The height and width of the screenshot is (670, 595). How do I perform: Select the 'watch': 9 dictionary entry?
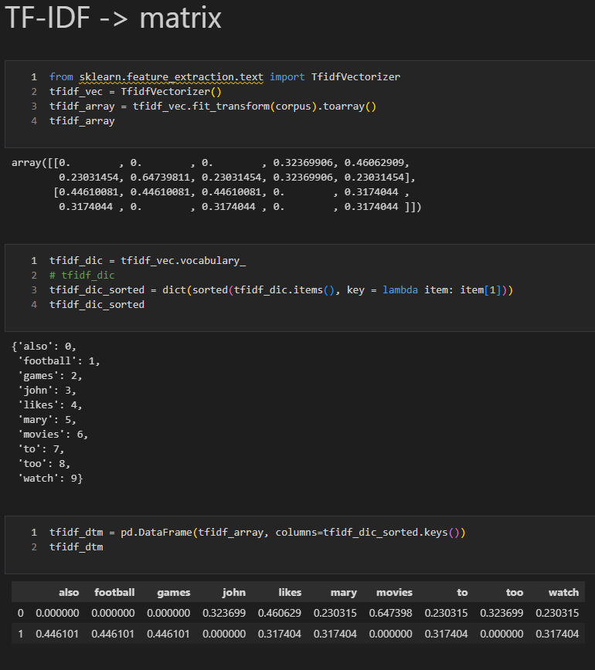tap(50, 478)
